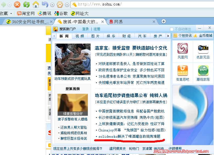Image resolution: width=214 pixels, height=155 pixels.
Task: Click the green forward navigation arrow
Action: (x=3, y=5)
